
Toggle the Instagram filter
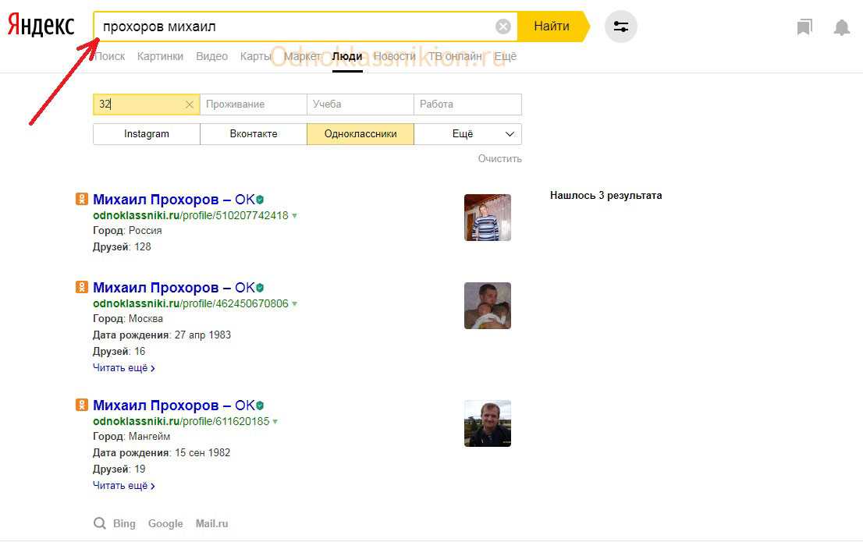(x=147, y=133)
